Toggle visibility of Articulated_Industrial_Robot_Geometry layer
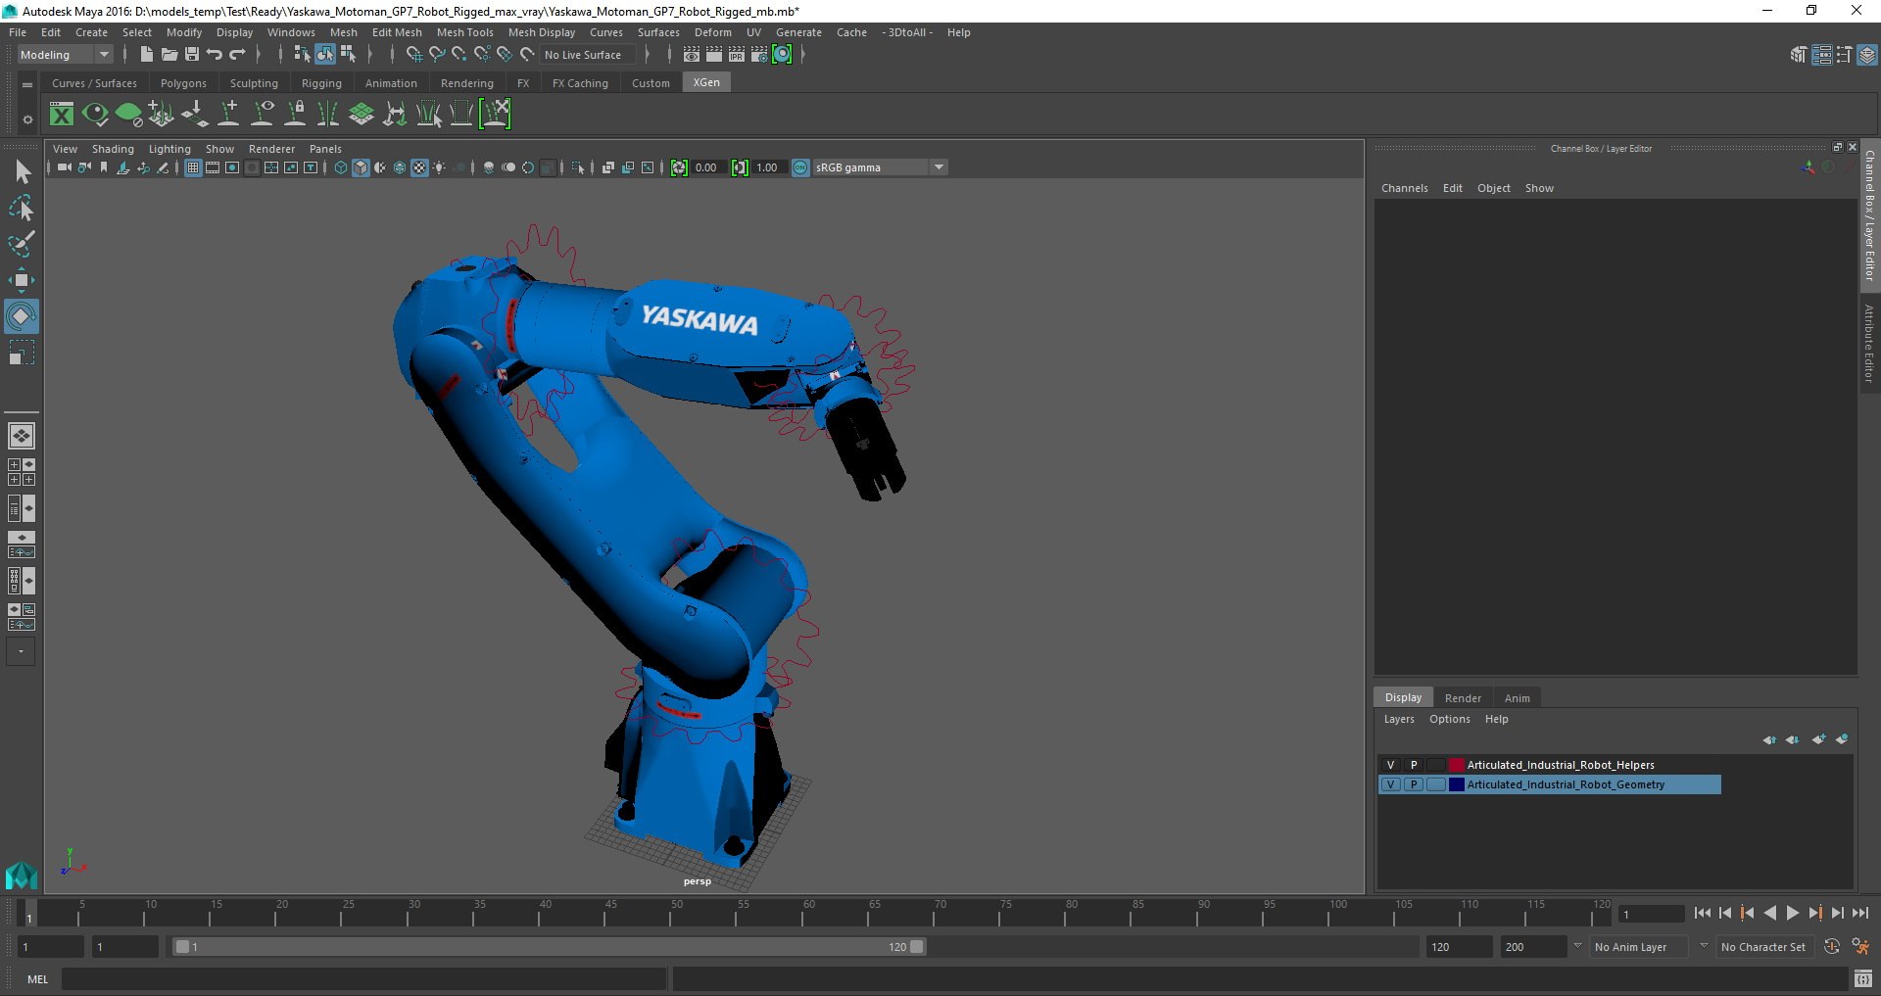The height and width of the screenshot is (996, 1881). pos(1390,784)
